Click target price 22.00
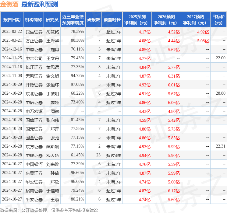227x213 pixels. coord(221,58)
